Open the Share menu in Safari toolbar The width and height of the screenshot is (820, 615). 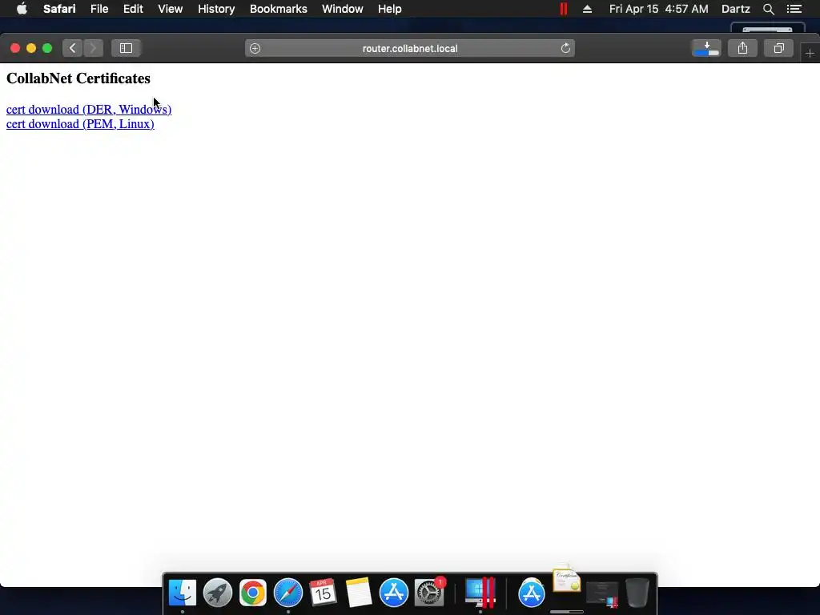[742, 48]
